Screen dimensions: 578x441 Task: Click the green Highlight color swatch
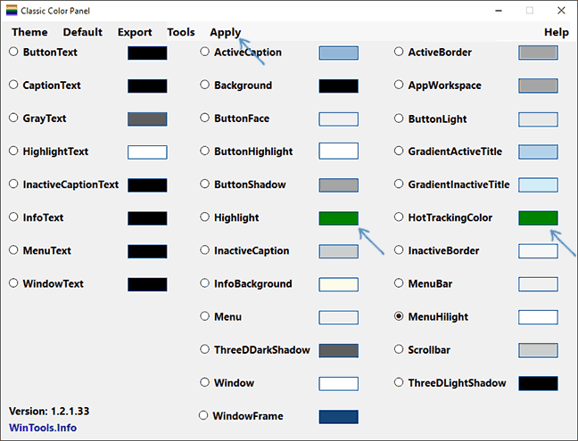pos(338,218)
